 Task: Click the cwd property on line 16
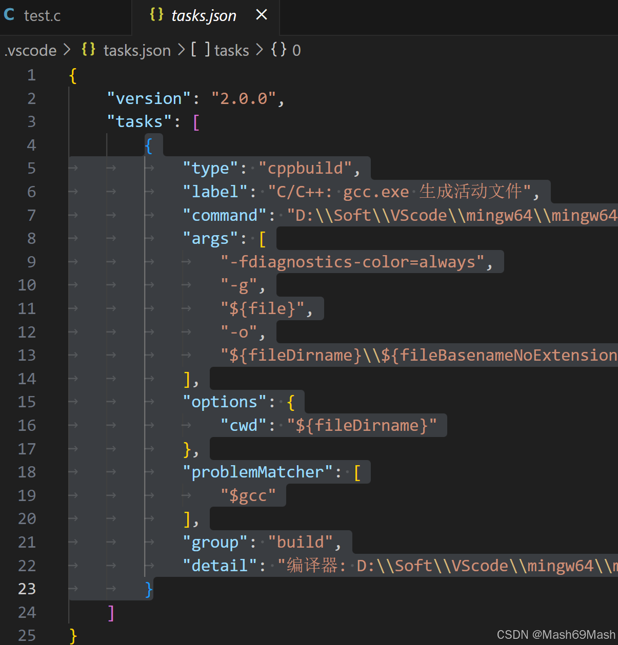(x=243, y=425)
